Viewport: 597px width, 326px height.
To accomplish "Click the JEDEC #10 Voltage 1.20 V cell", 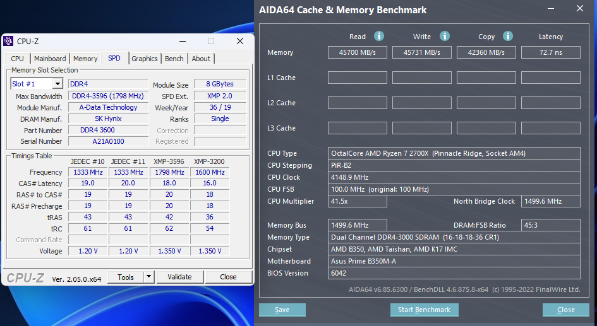I will click(88, 251).
